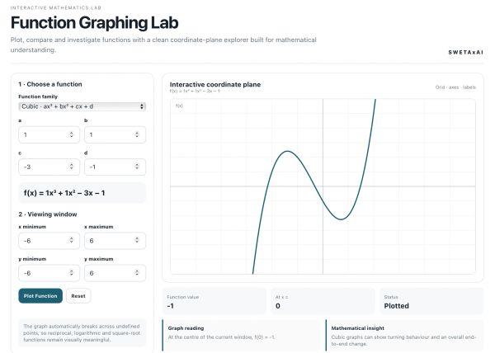Focus the coefficient c input showing -3
This screenshot has height=353, width=495.
(x=49, y=167)
